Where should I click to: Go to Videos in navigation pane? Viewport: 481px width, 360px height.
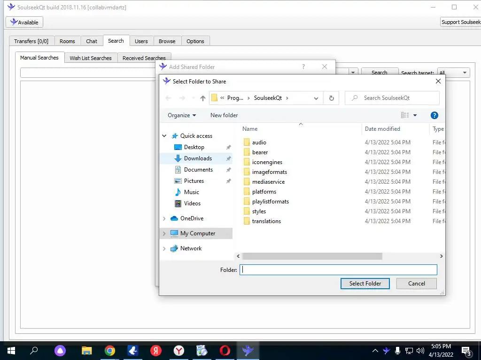pyautogui.click(x=192, y=203)
